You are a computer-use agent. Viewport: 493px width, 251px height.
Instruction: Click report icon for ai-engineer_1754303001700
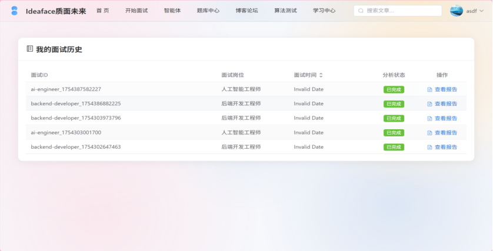(x=429, y=133)
